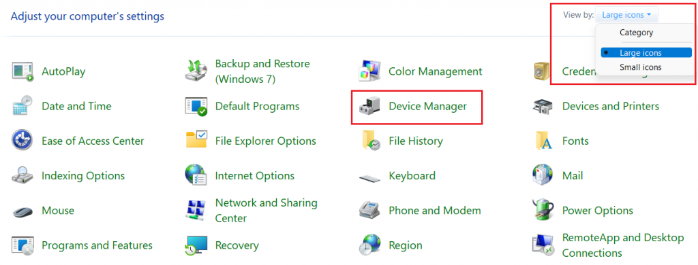Open the AutoPlay icon

click(x=22, y=71)
